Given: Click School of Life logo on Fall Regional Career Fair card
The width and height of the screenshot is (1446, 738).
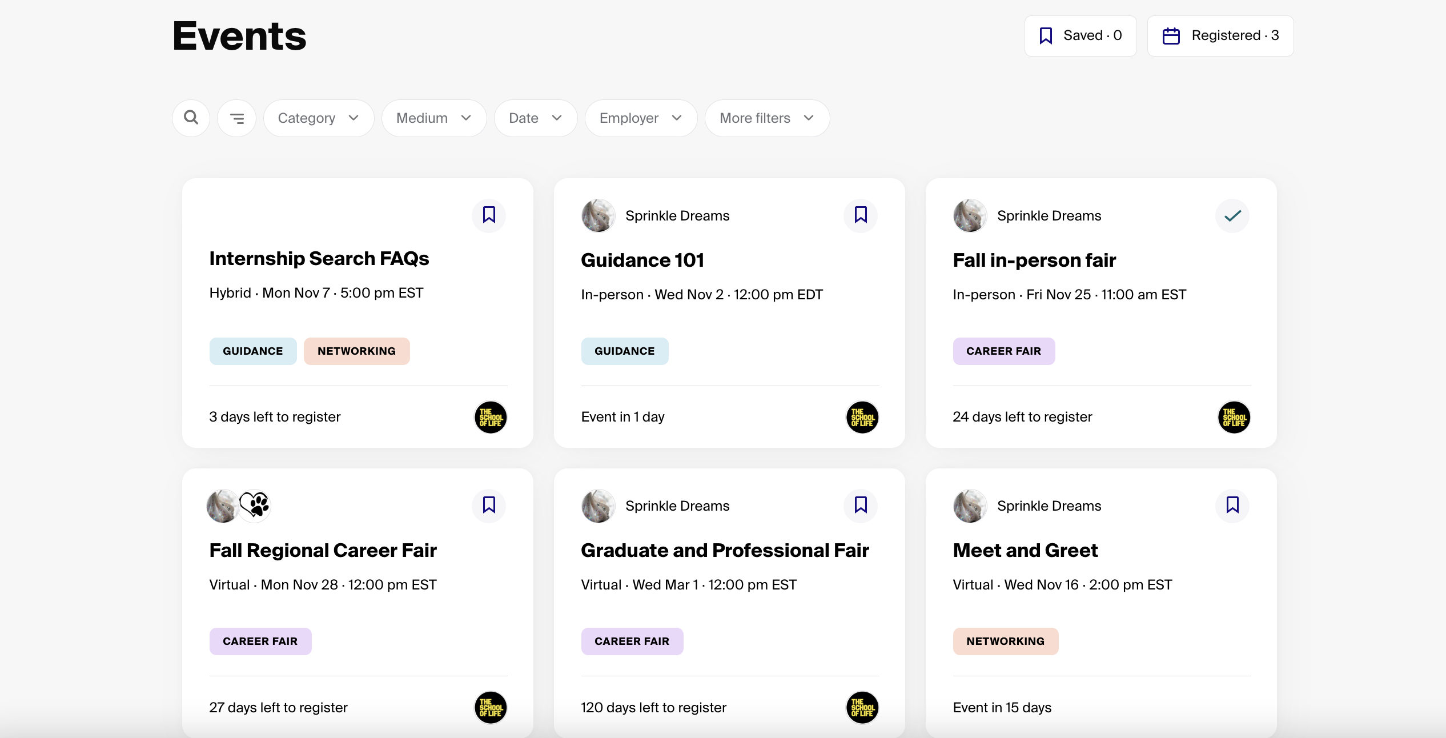Looking at the screenshot, I should tap(491, 708).
